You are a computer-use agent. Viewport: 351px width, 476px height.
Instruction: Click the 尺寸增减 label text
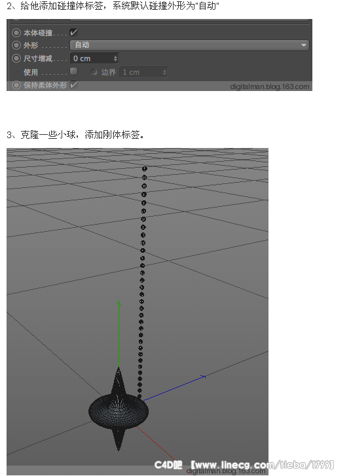click(38, 58)
